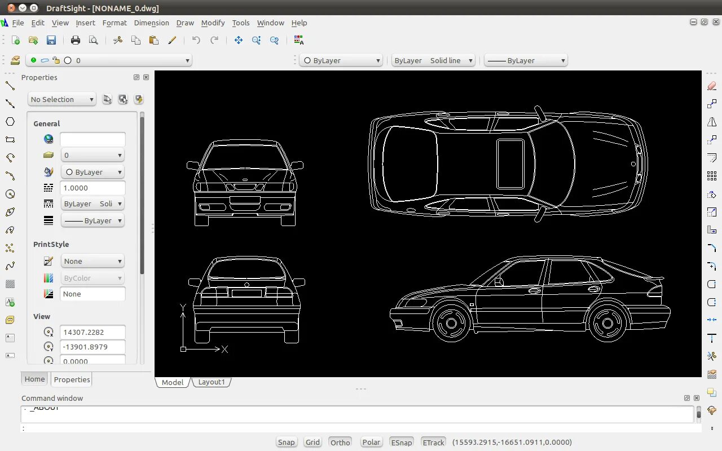The height and width of the screenshot is (451, 722).
Task: Open the ByLayer line color dropdown in toolbar
Action: pos(341,60)
